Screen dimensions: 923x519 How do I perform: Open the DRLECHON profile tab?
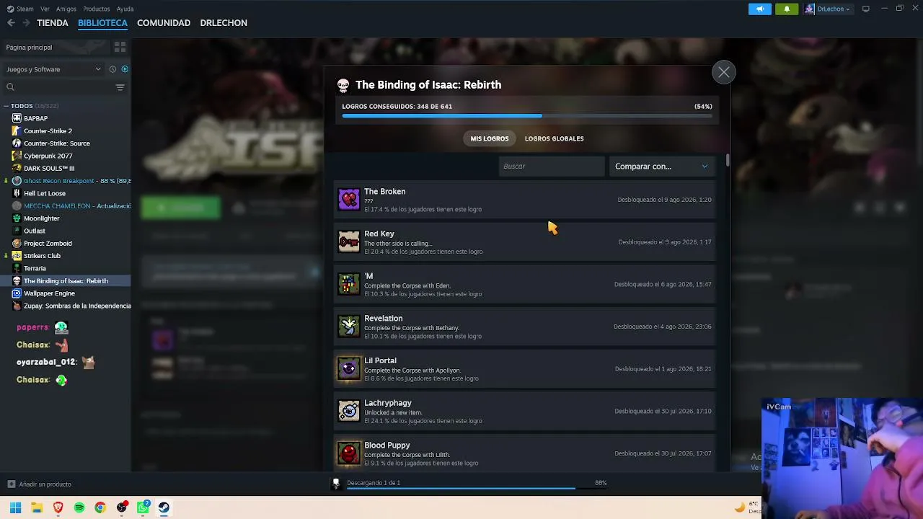[224, 23]
